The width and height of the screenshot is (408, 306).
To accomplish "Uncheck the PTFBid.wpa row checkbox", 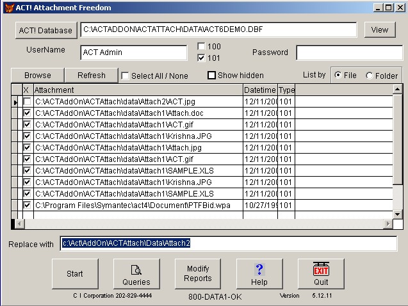I will [x=27, y=205].
